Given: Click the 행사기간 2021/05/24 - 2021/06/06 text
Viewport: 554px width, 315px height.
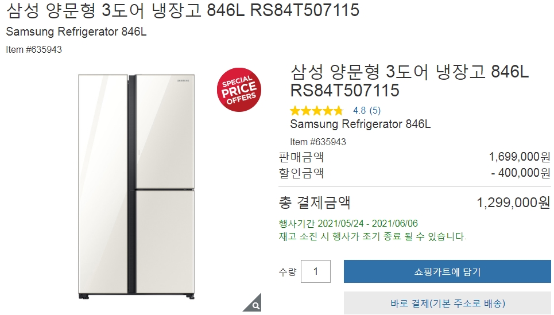Looking at the screenshot, I should click(348, 224).
